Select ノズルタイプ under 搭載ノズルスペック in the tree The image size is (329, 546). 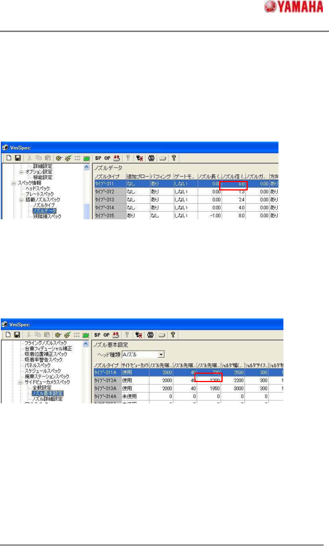(x=45, y=205)
